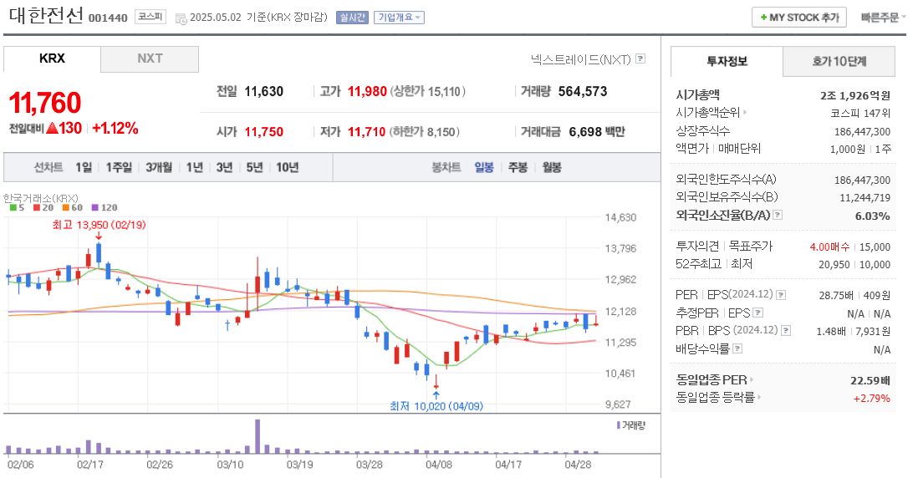The height and width of the screenshot is (478, 913).
Task: Click the +1.12% change rate
Action: tap(115, 128)
